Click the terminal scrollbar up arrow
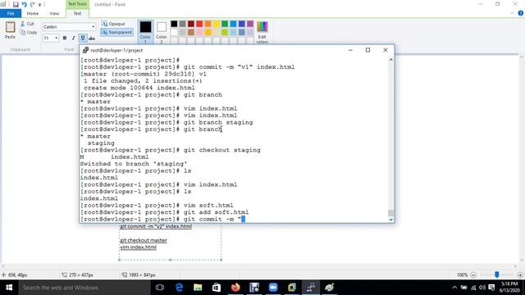This screenshot has height=295, width=525. [x=390, y=60]
